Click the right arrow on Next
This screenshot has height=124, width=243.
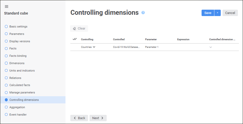click(102, 118)
